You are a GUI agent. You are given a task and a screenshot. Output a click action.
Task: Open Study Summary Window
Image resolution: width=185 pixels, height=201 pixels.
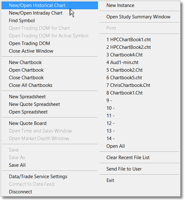[139, 17]
